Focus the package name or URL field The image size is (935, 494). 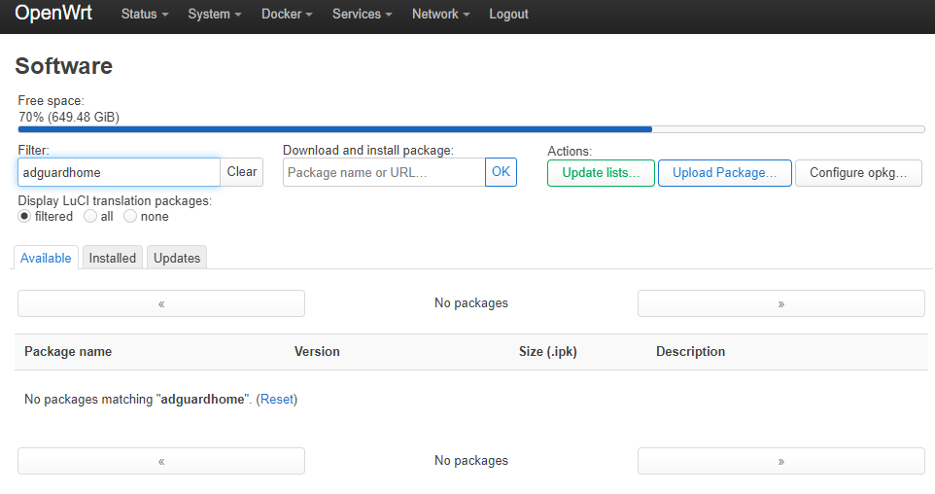tap(384, 172)
